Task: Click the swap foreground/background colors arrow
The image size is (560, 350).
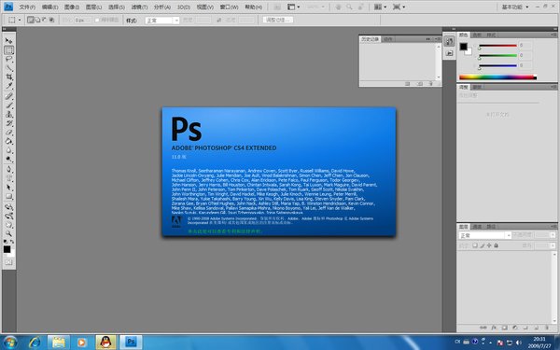Action: (x=12, y=242)
